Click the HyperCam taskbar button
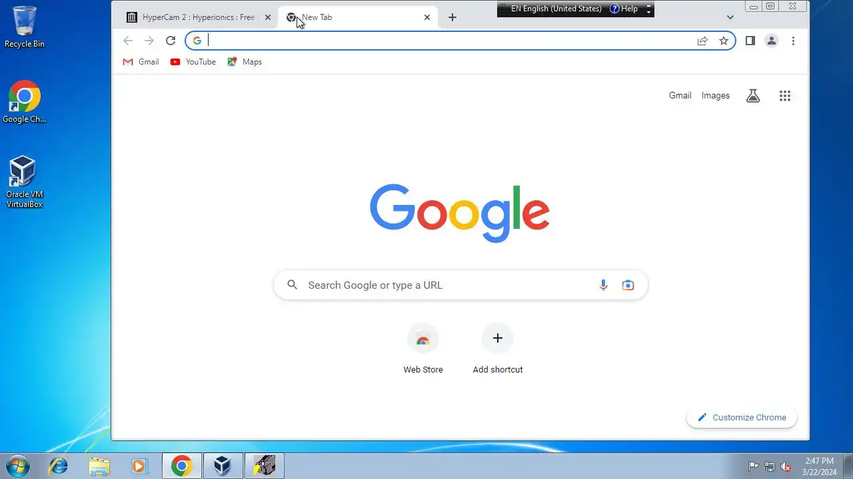Viewport: 853px width, 479px height. [x=264, y=466]
